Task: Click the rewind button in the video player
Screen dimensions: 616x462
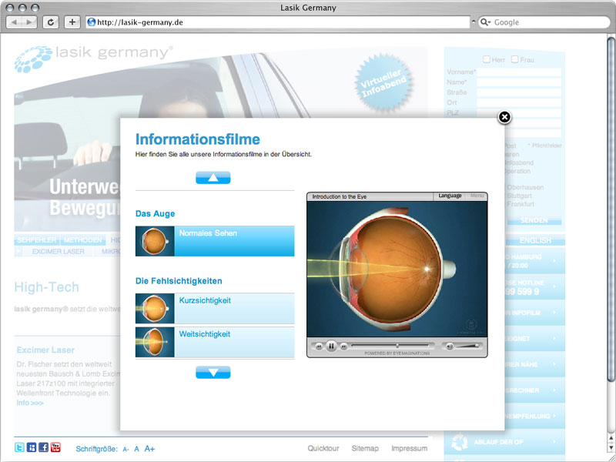Action: tap(319, 346)
